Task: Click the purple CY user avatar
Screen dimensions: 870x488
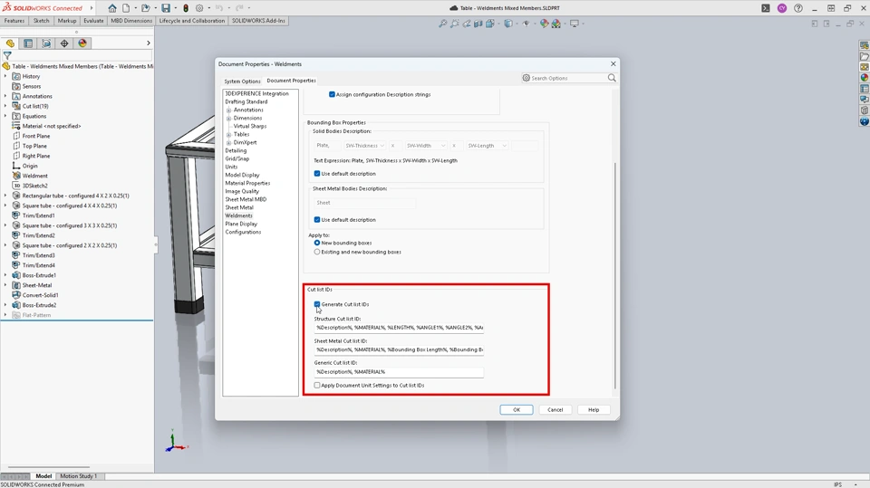Action: tap(782, 8)
